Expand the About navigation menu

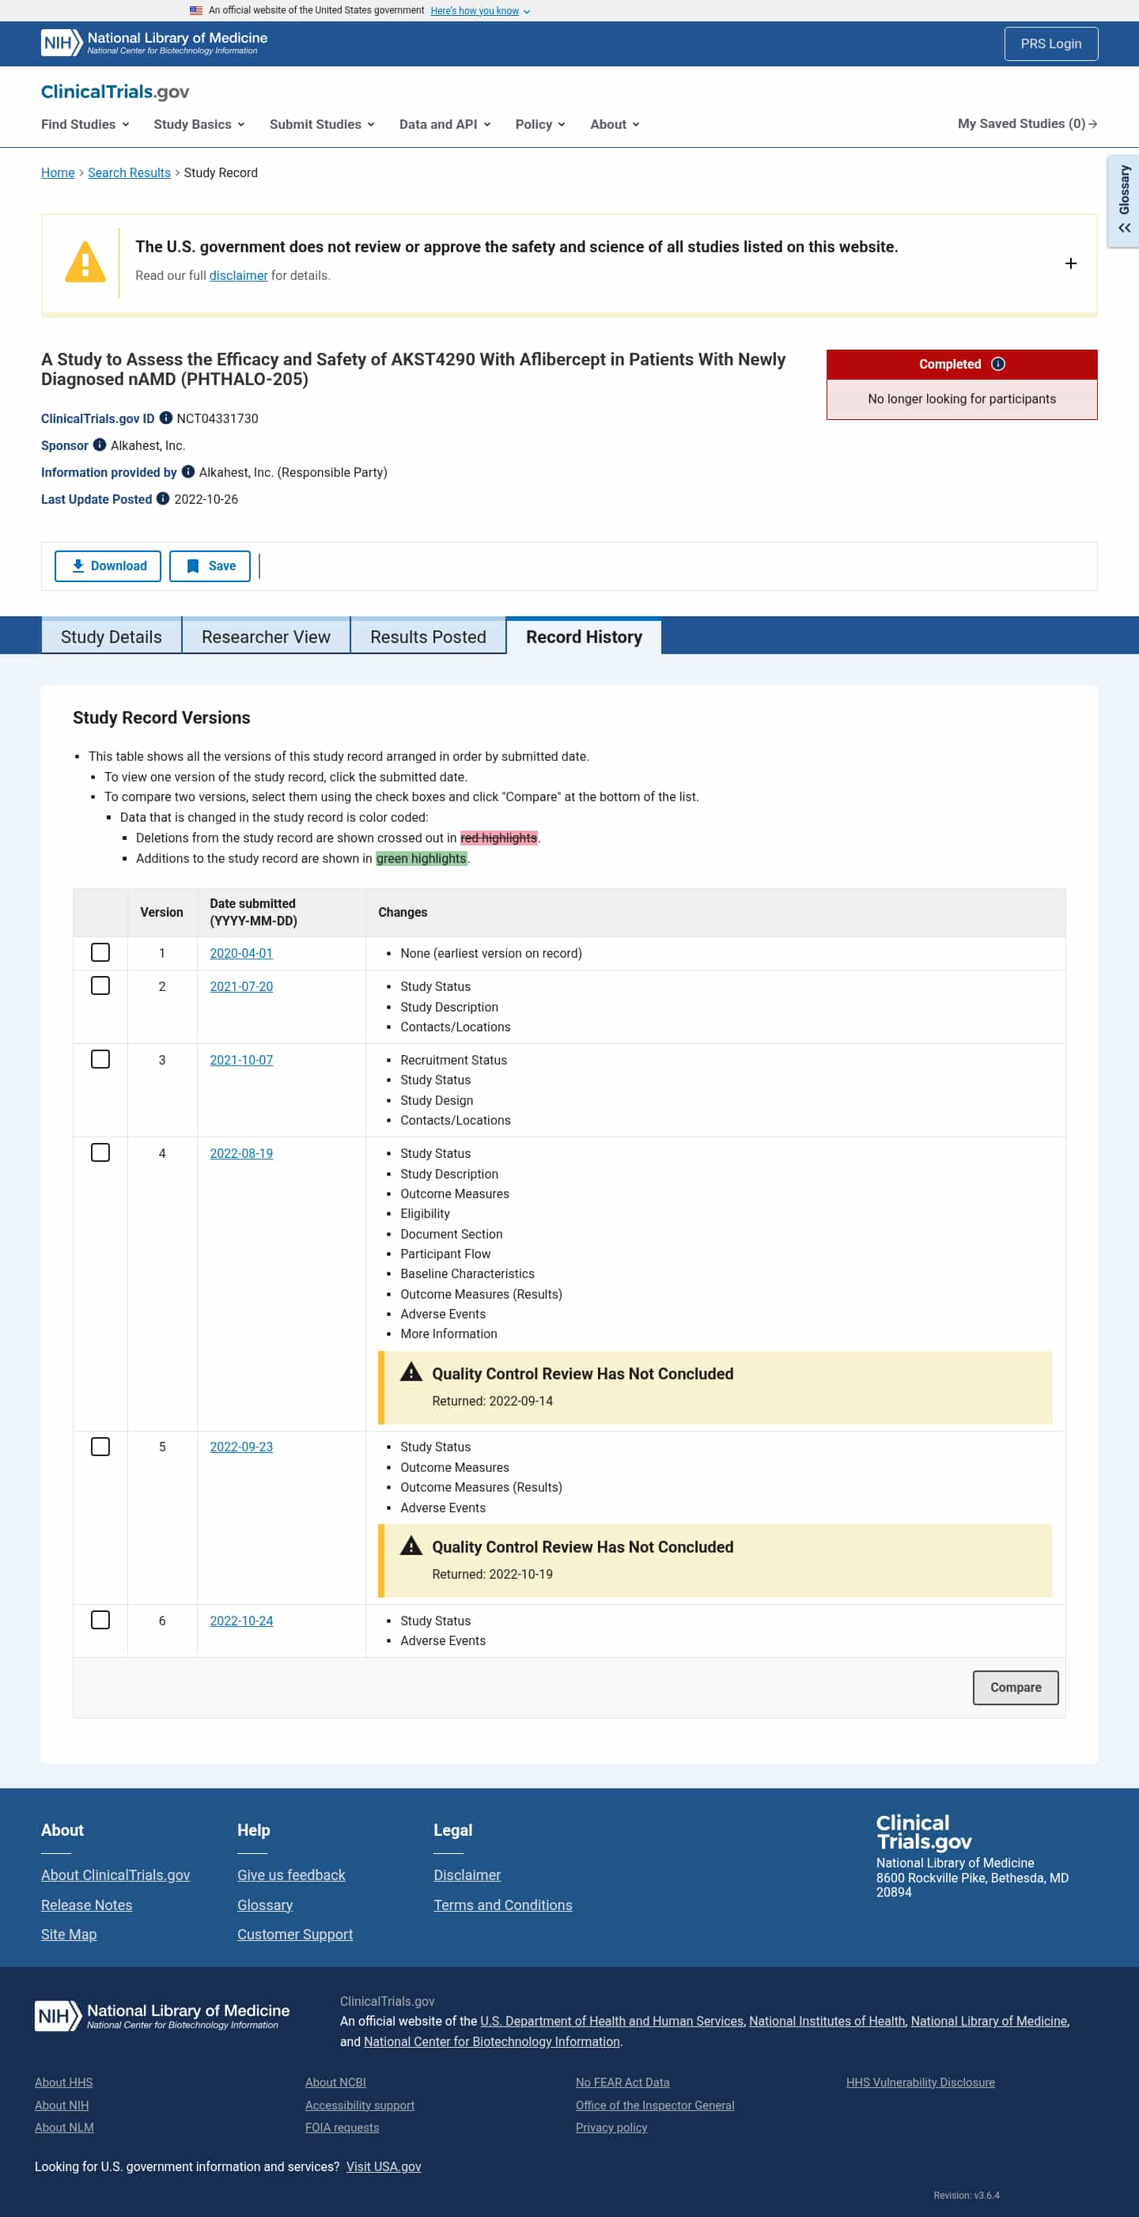(615, 124)
